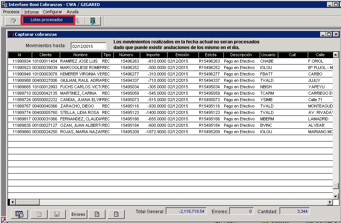The image size is (341, 223).
Task: Click the document icon beside the Errores button
Action: tap(97, 214)
